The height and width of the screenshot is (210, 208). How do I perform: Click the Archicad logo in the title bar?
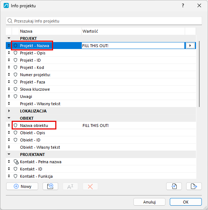(6, 6)
